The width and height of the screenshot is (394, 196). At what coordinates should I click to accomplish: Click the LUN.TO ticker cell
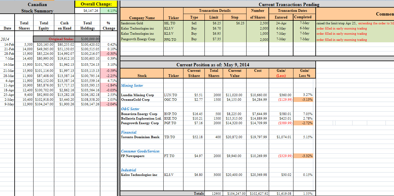[174, 95]
